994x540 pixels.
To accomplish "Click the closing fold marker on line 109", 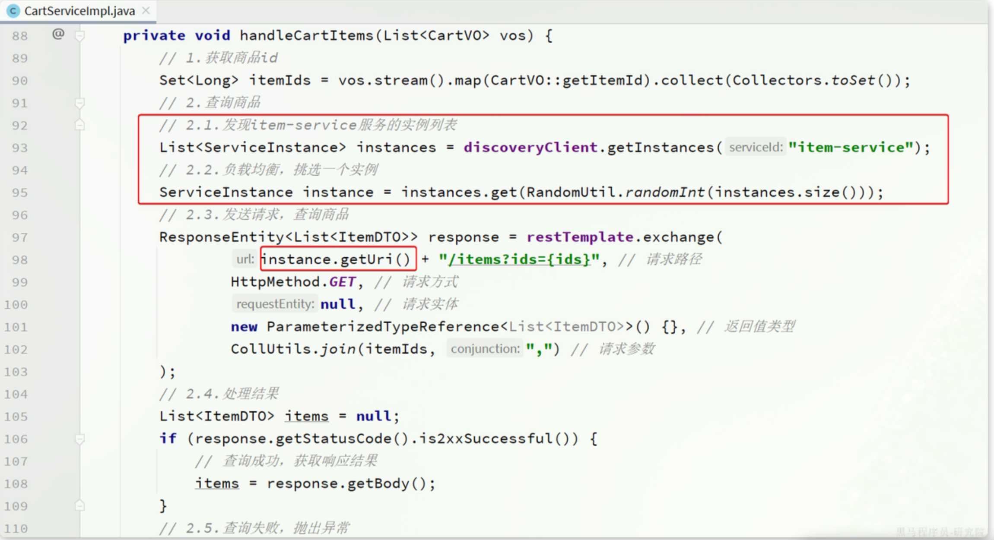I will (x=80, y=505).
